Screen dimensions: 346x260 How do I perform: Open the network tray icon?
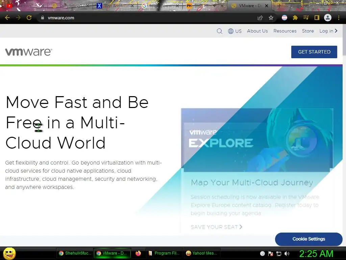(279, 254)
